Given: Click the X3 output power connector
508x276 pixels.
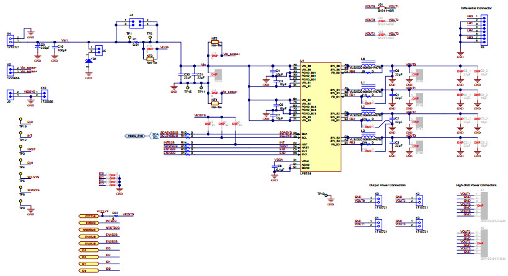Looking at the screenshot, I should [x=419, y=225].
